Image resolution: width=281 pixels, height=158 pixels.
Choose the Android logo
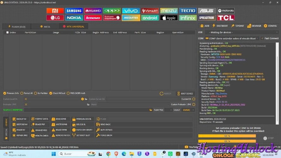pos(150,18)
